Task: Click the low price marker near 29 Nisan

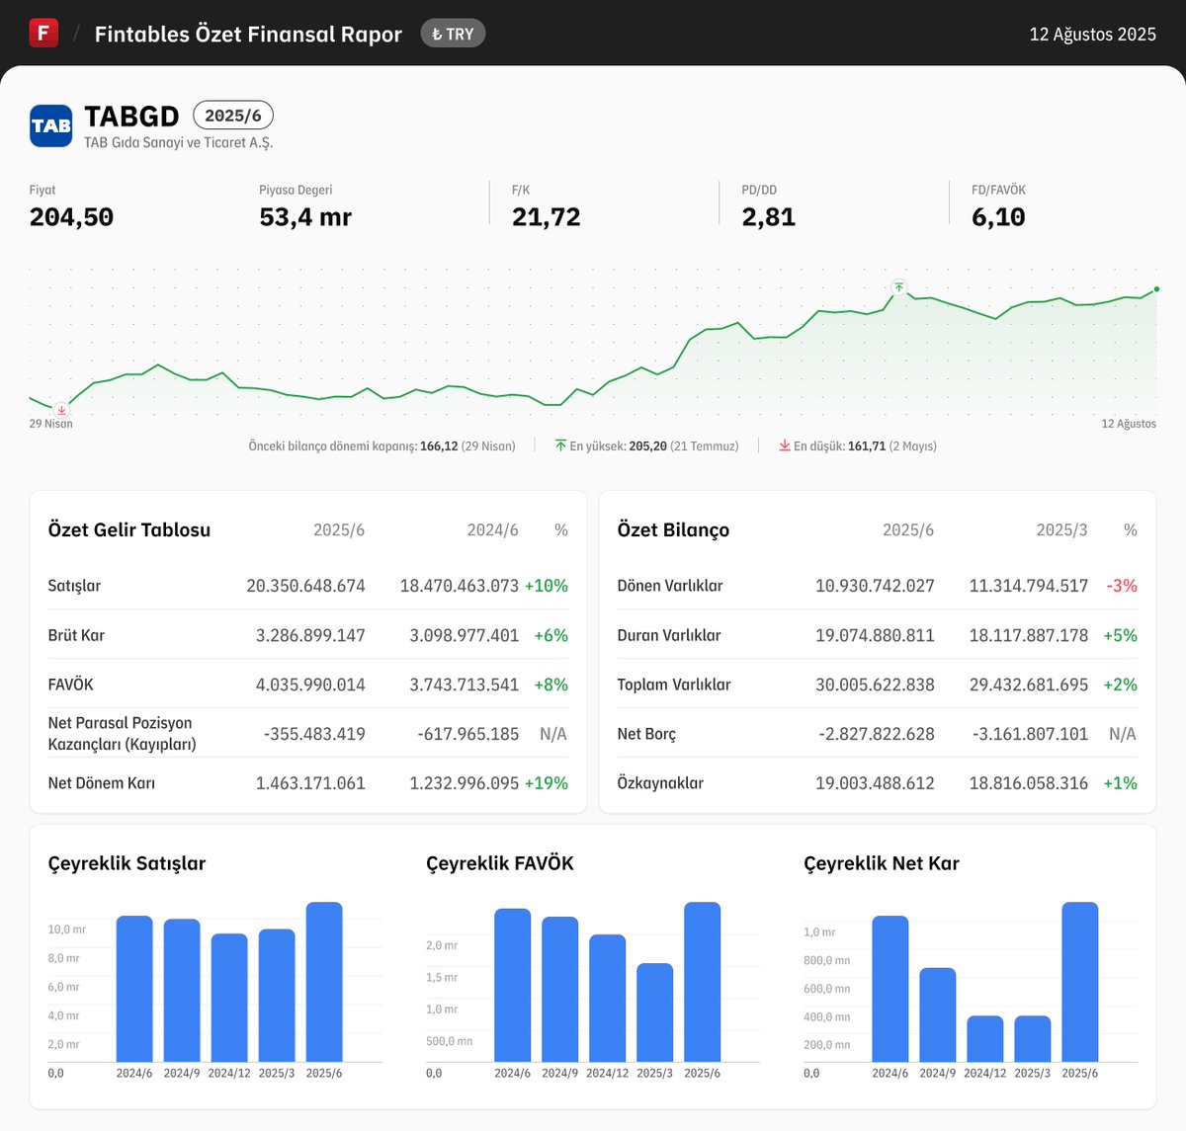Action: coord(60,410)
